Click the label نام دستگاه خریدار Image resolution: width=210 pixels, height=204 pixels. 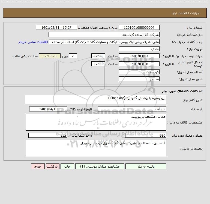coord(190,35)
